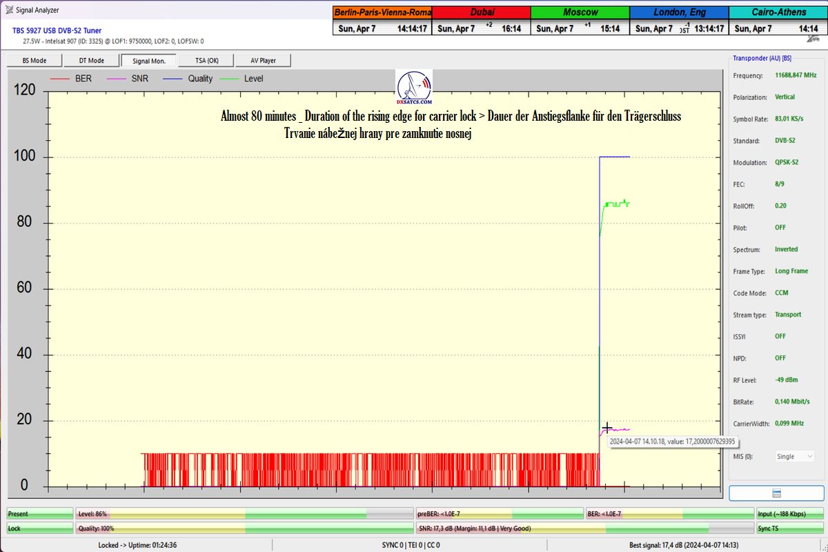Click the green Lock status indicator
Screen dimensions: 828x552
pyautogui.click(x=39, y=528)
